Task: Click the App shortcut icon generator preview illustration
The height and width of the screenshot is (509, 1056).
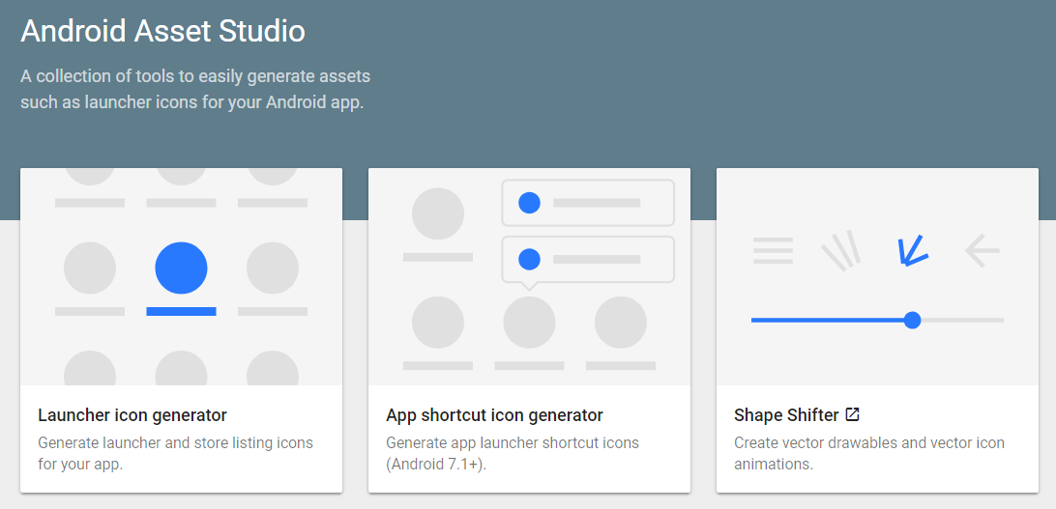Action: pyautogui.click(x=529, y=276)
